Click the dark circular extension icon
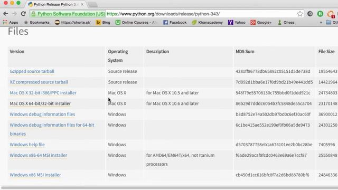338x190 pixels. (x=310, y=14)
